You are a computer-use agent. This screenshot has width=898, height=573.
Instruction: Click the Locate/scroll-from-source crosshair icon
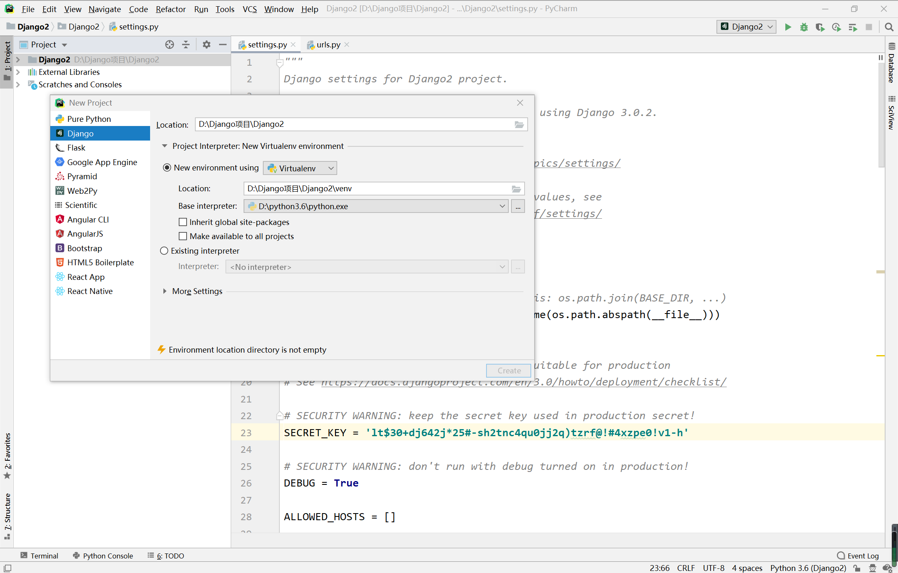(x=170, y=44)
